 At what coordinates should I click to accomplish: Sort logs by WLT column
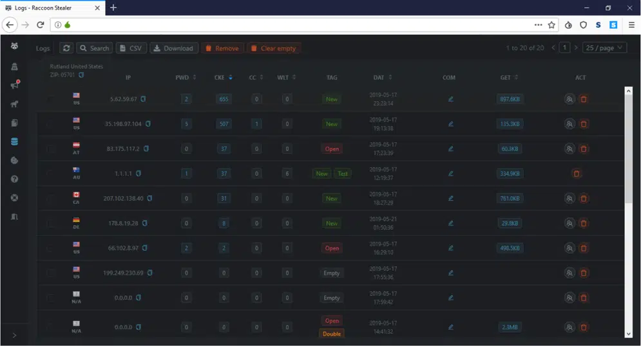294,78
